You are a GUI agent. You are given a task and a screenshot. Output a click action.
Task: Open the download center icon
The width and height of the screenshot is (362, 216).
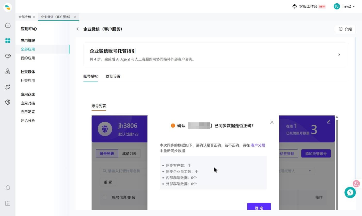(8, 203)
